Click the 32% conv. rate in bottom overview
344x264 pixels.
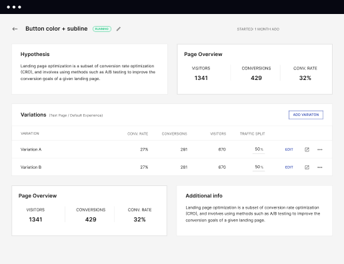(x=139, y=219)
